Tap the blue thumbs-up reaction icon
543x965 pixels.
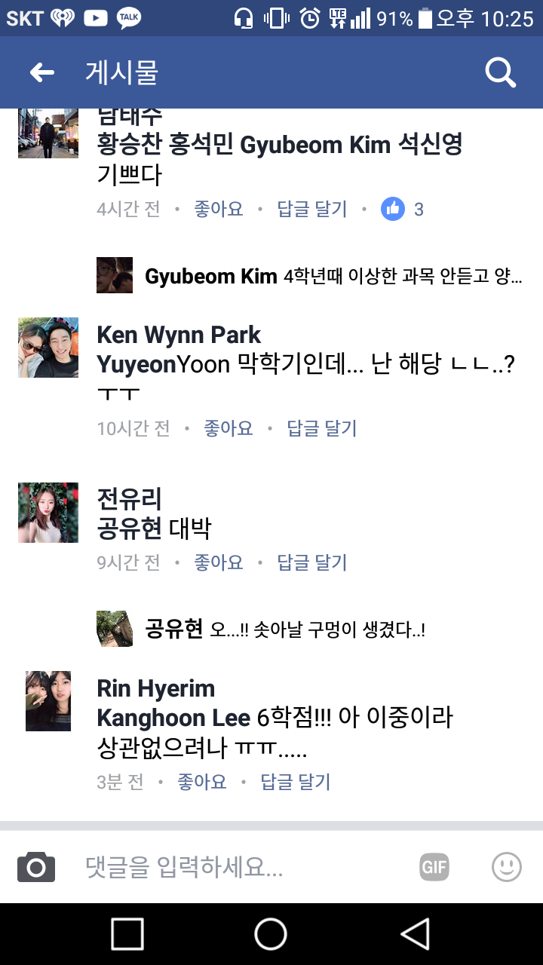pos(393,209)
